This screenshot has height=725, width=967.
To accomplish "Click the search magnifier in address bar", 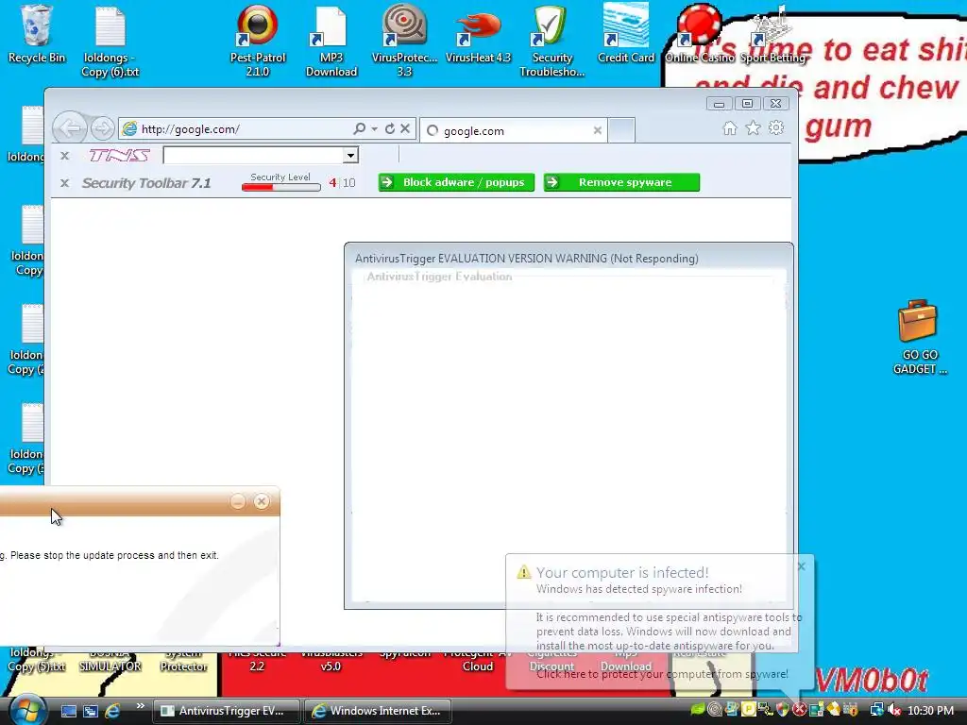I will [359, 128].
